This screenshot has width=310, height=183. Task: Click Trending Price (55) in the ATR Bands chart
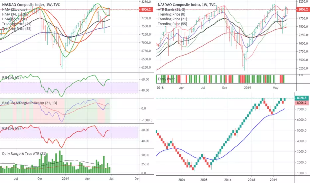coord(172,24)
